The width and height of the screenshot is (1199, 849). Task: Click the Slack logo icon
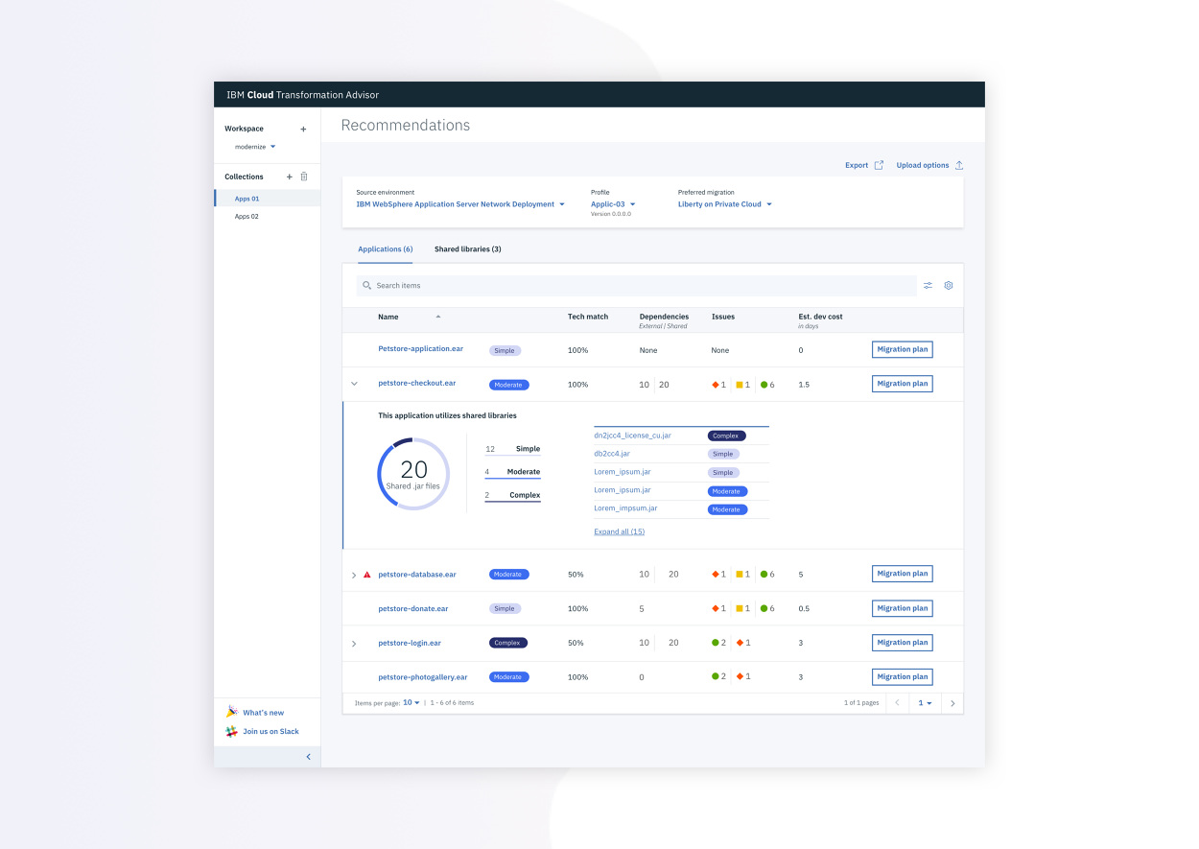tap(231, 731)
